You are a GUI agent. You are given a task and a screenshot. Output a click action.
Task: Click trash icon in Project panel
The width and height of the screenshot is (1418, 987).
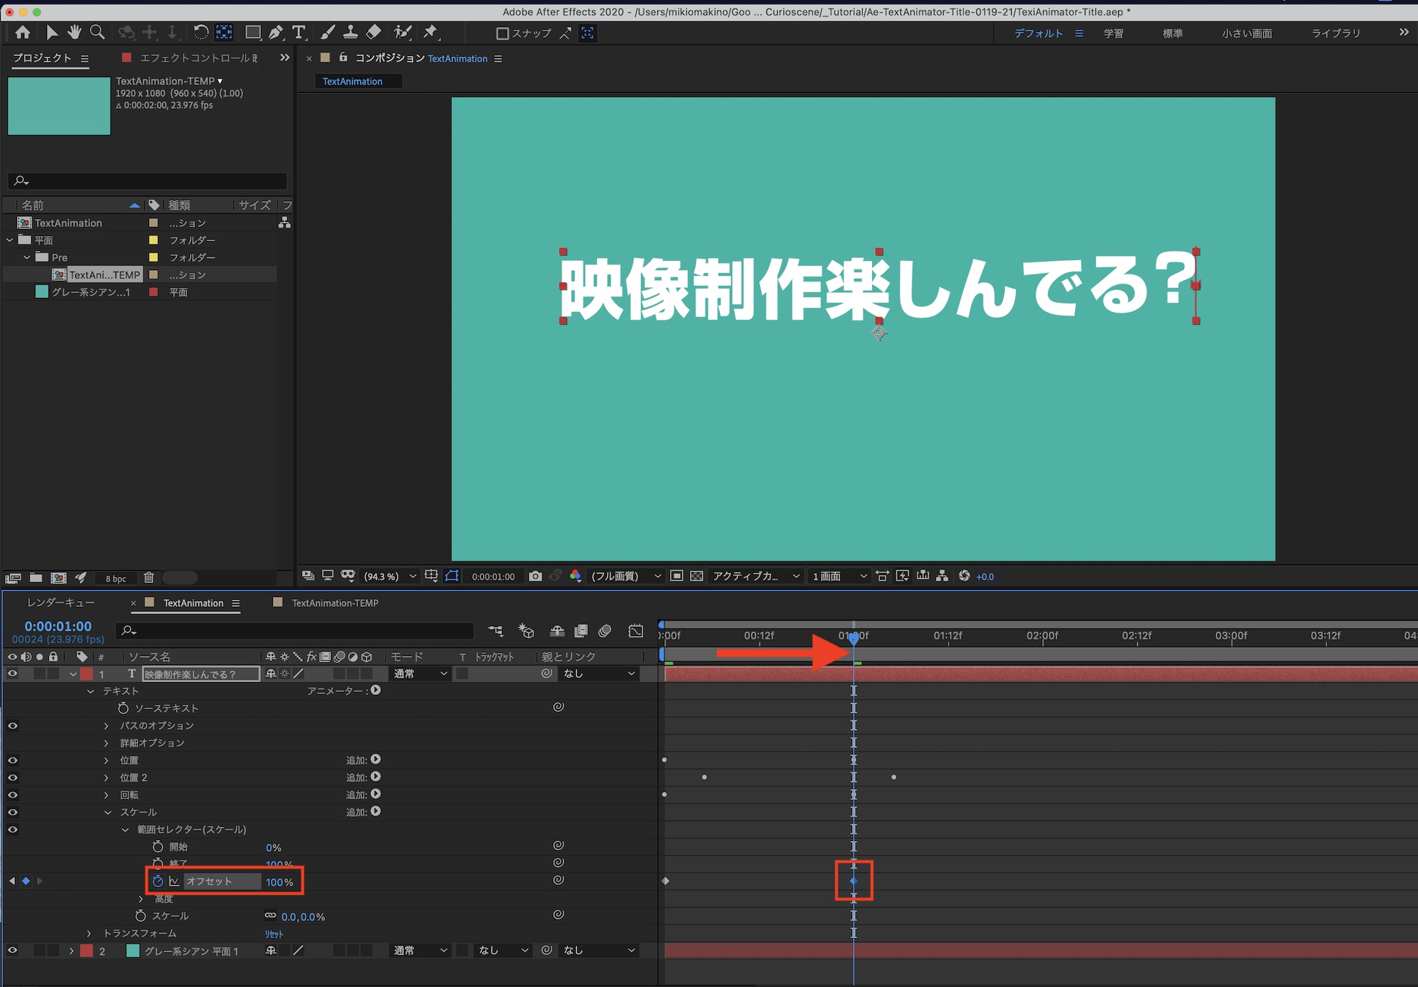tap(149, 578)
